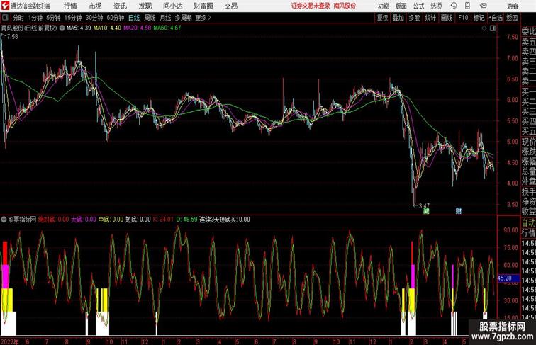Click the 游客 user account
Viewport: 536px width, 345px height.
pos(513,6)
